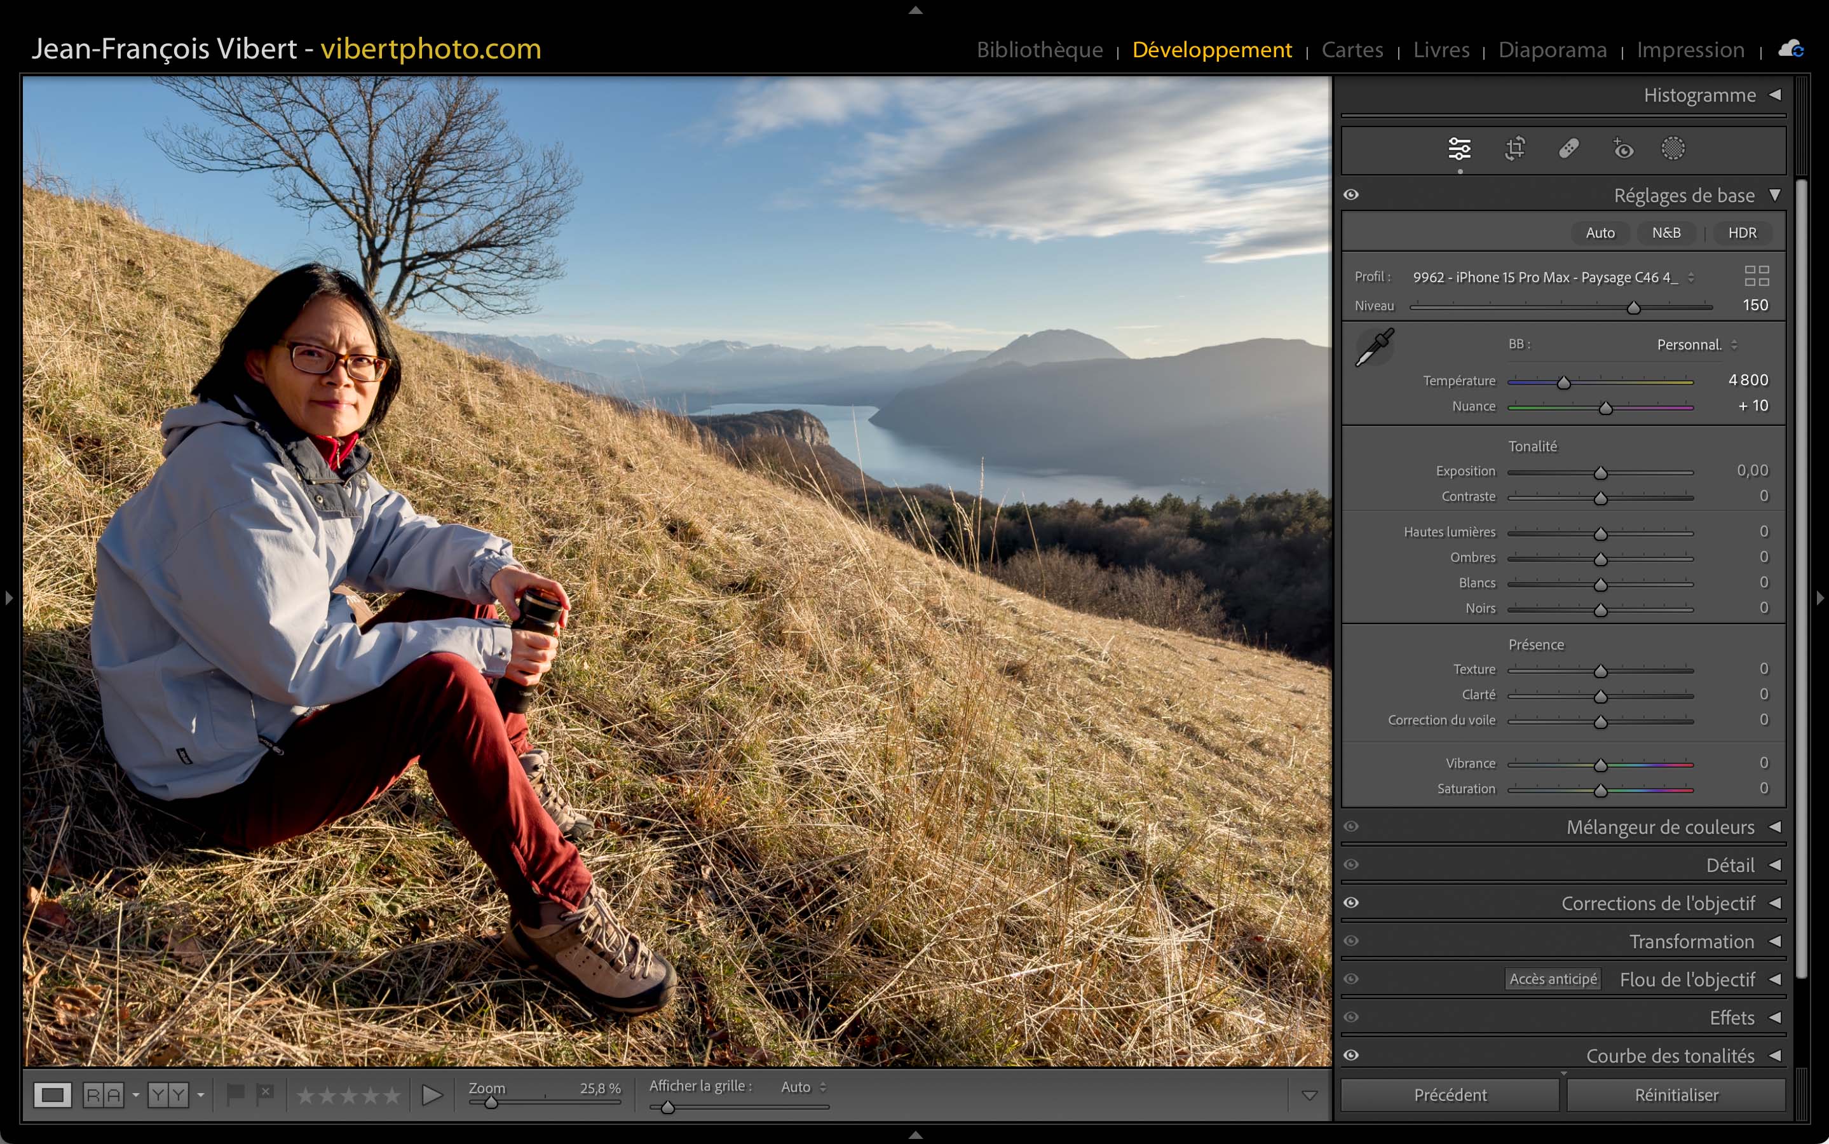Select the Healing bandage tool
The width and height of the screenshot is (1829, 1144).
click(1569, 148)
